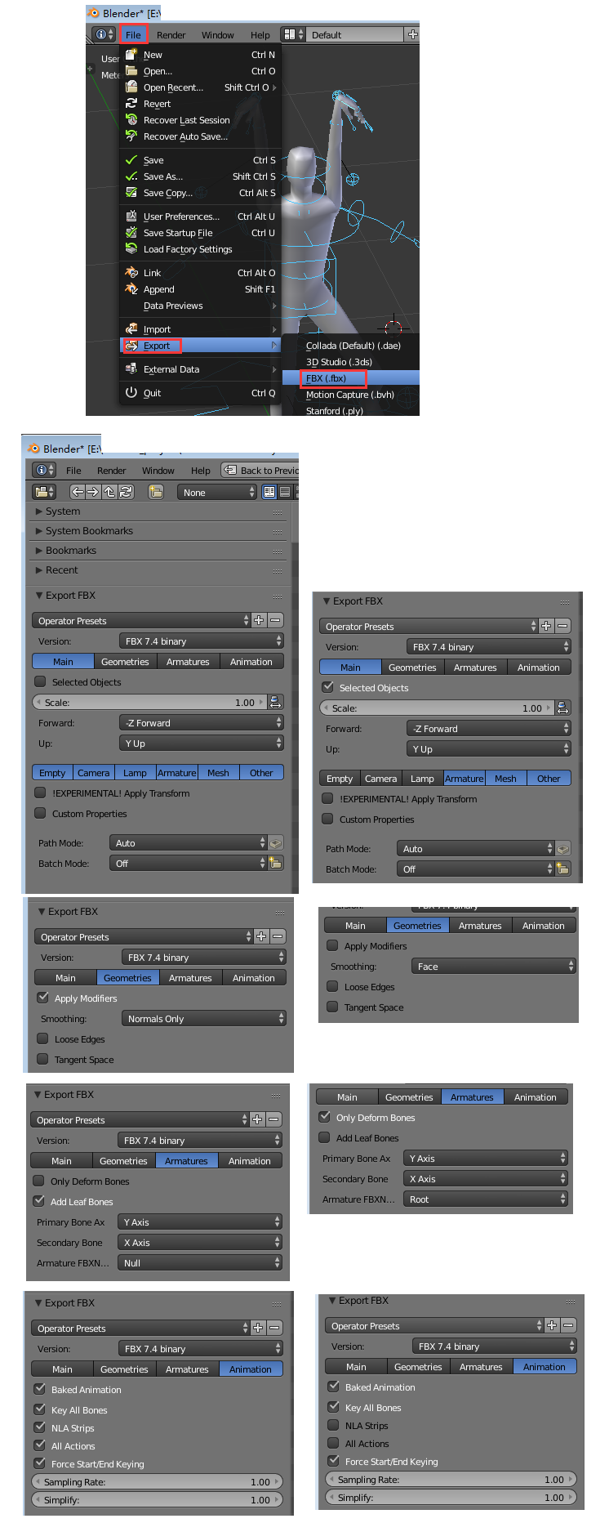This screenshot has width=609, height=1523.
Task: Enable Custom Properties in panel with Selected Objects checked
Action: (x=327, y=819)
